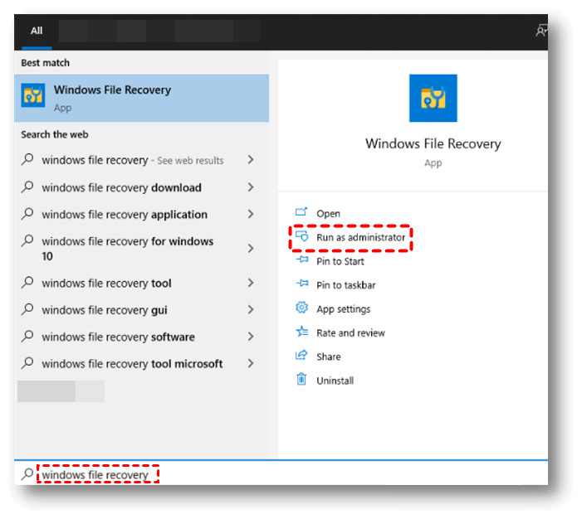The width and height of the screenshot is (582, 519).
Task: Click search icon beside 'tool microsoft' suggestion
Action: 27,363
